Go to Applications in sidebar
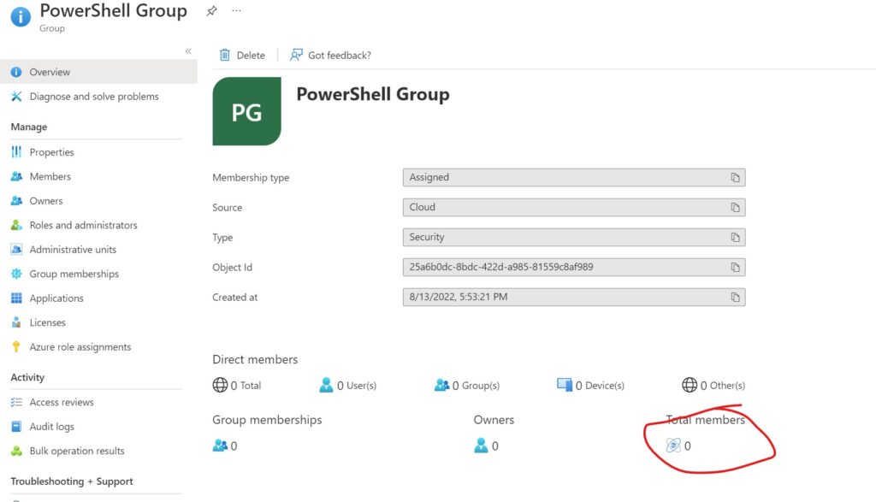Screen dimensions: 876x502 pyautogui.click(x=56, y=298)
